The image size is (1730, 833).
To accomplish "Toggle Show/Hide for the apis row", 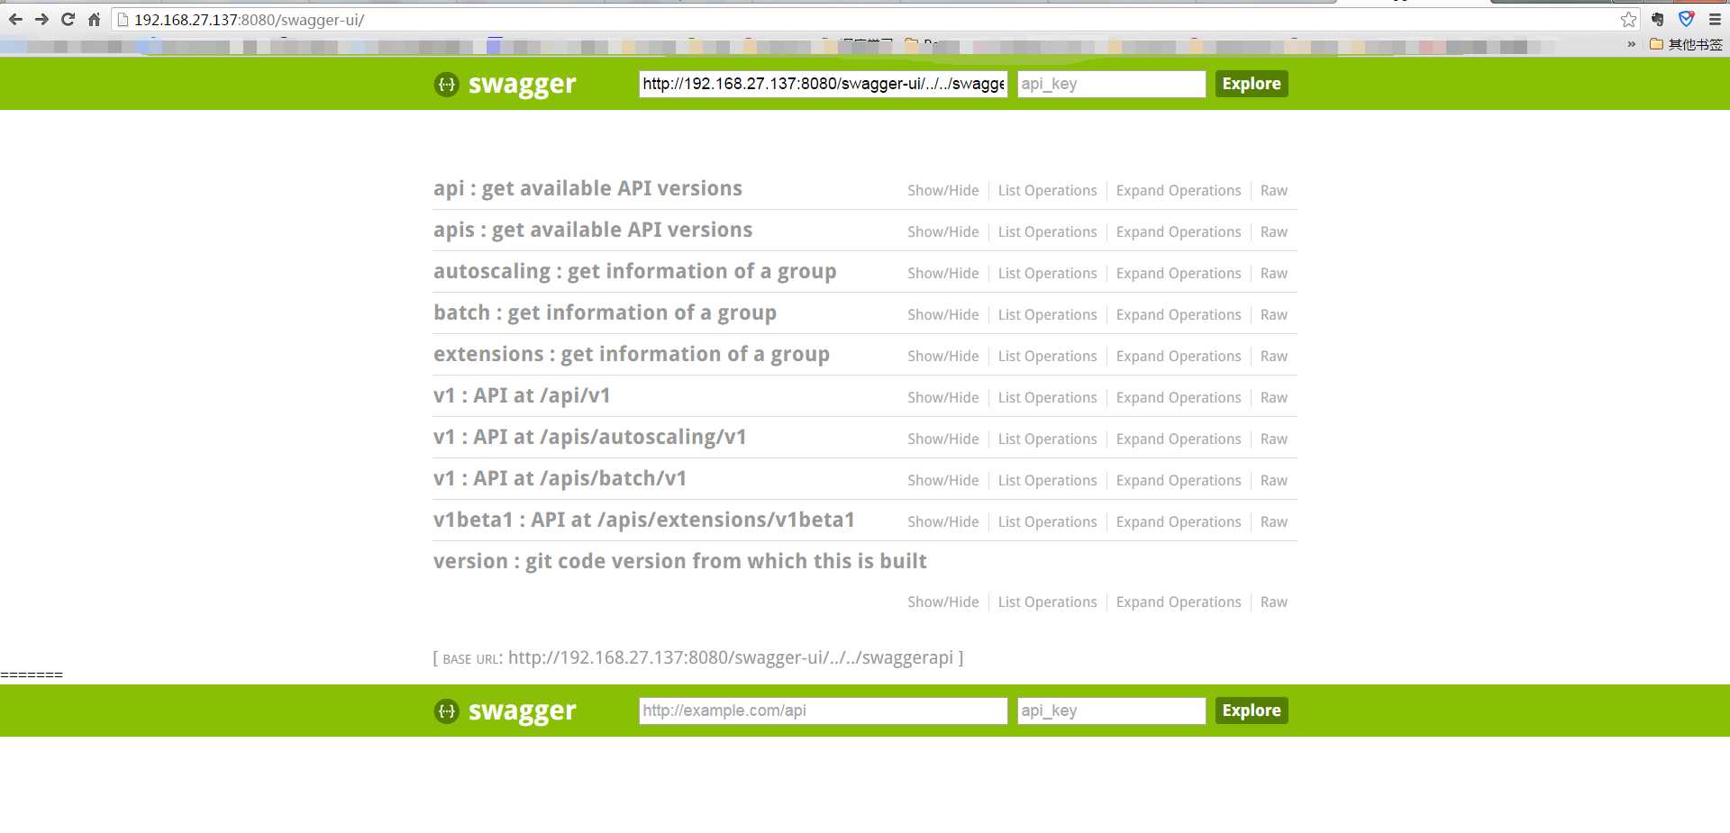I will [942, 231].
